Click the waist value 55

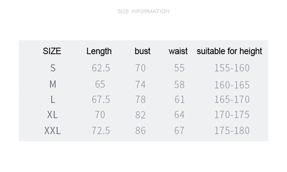[x=179, y=68]
